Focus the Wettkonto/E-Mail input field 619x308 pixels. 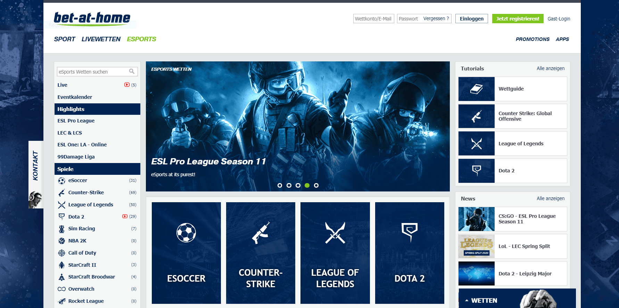(x=374, y=19)
